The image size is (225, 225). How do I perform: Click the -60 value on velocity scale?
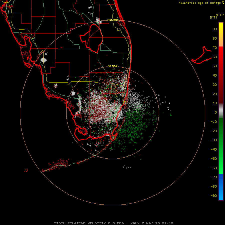[214, 168]
